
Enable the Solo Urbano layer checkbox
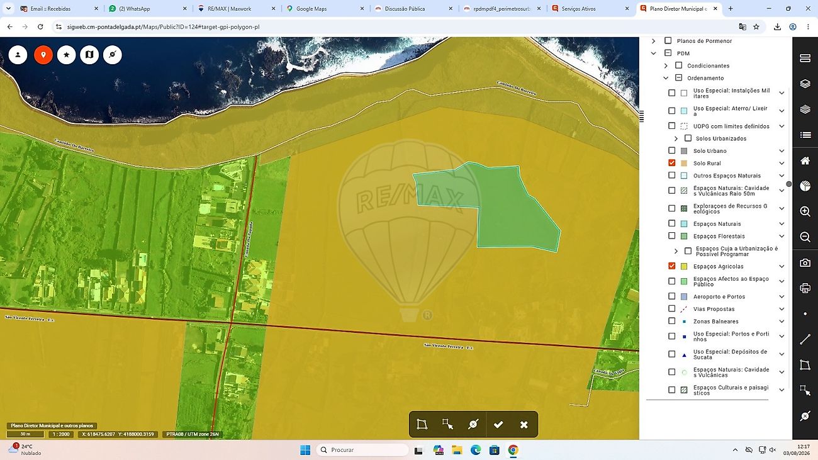[672, 150]
